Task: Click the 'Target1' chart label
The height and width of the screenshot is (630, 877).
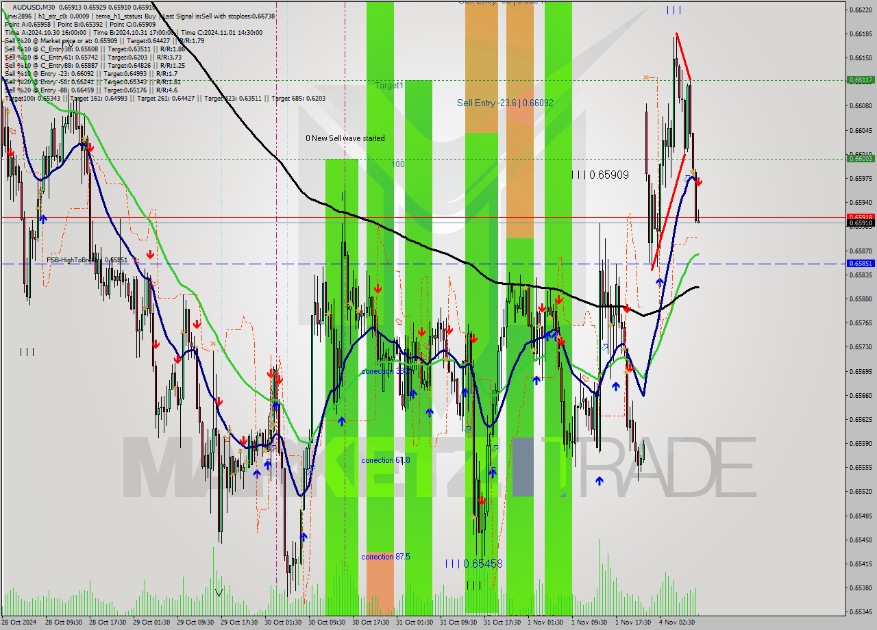Action: [388, 86]
